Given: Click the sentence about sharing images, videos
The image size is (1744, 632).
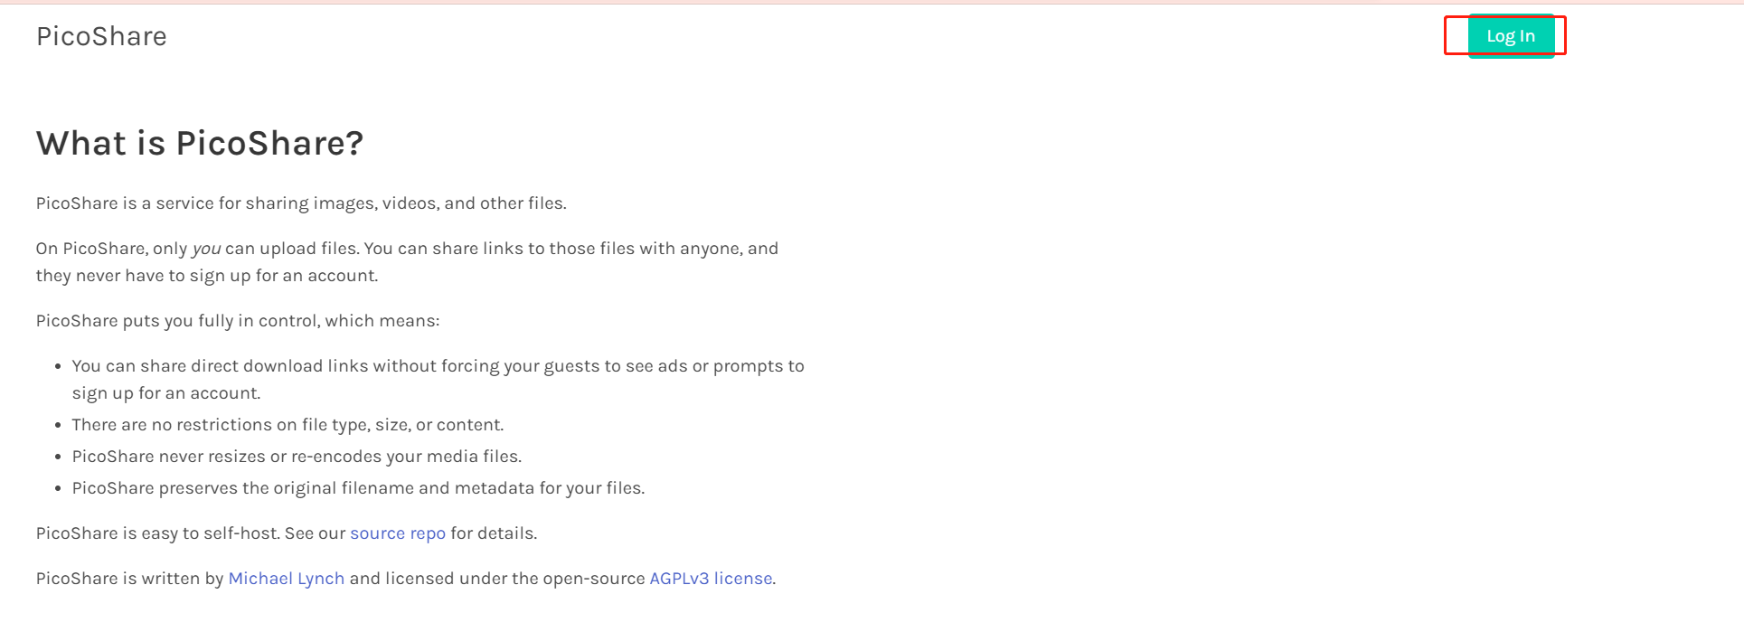Looking at the screenshot, I should [301, 203].
